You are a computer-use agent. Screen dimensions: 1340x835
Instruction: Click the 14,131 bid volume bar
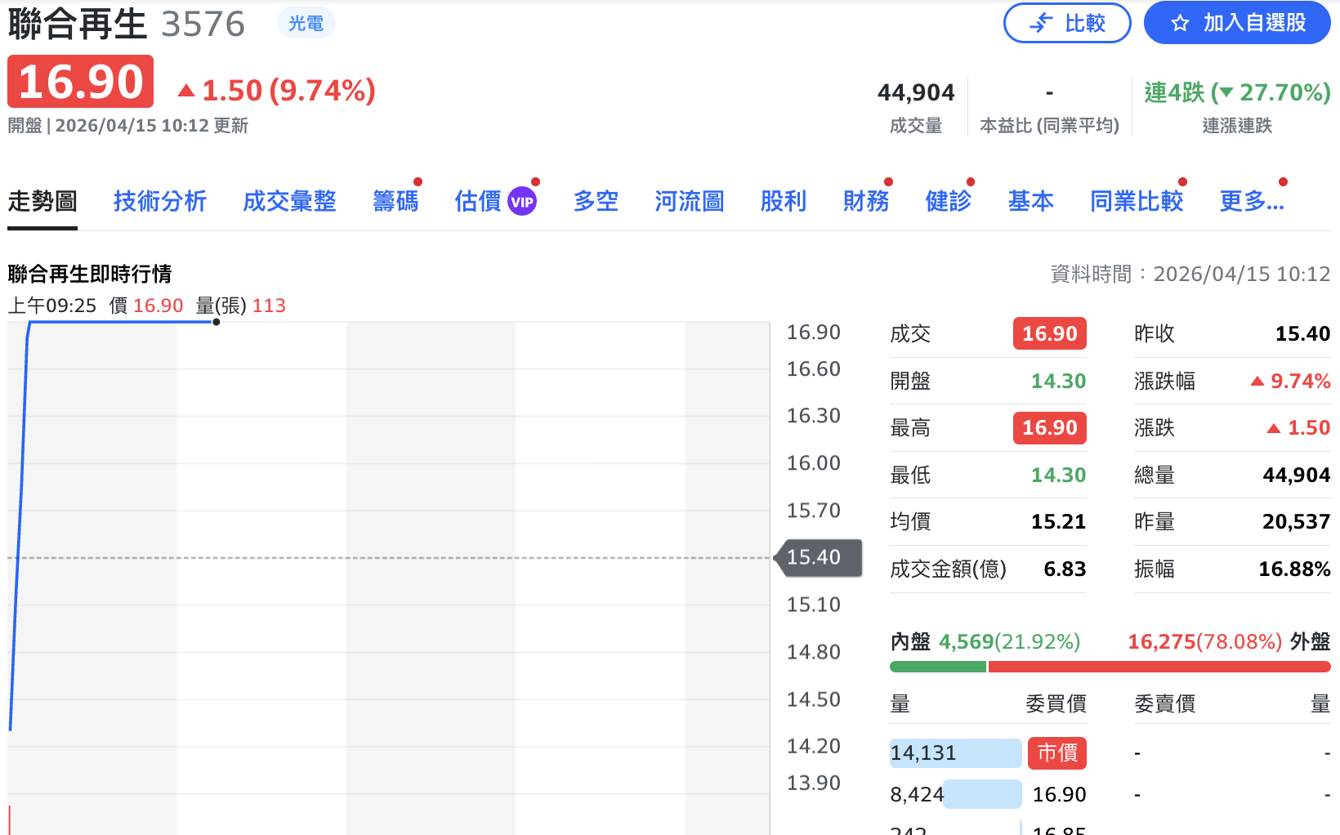(954, 752)
